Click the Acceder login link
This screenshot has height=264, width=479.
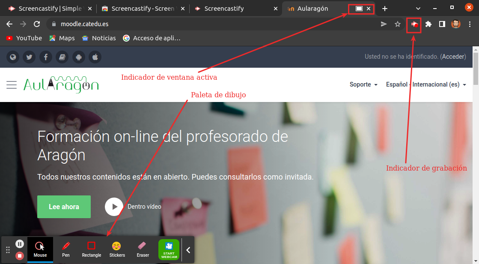[x=453, y=57]
